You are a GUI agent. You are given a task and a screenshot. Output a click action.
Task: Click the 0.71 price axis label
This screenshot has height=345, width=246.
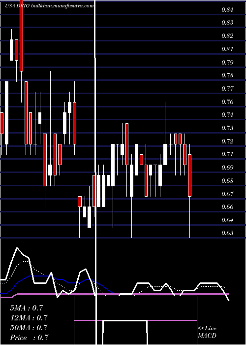[227, 154]
